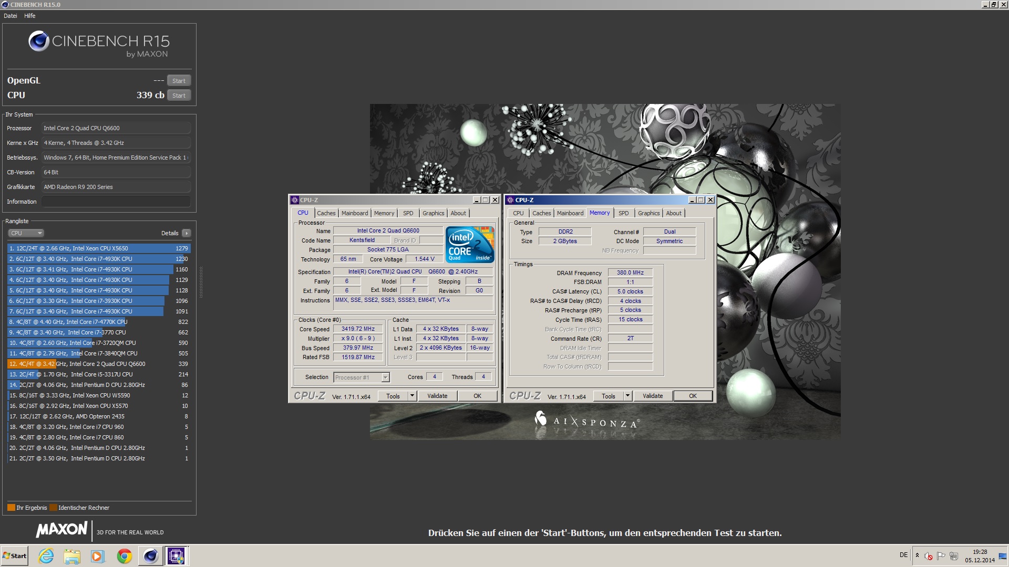
Task: Click Tools button in left CPU-Z window
Action: coord(393,396)
